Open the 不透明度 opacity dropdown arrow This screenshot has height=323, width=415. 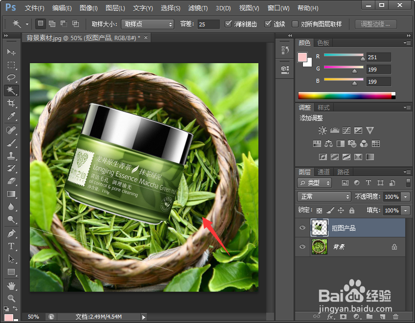(x=406, y=197)
